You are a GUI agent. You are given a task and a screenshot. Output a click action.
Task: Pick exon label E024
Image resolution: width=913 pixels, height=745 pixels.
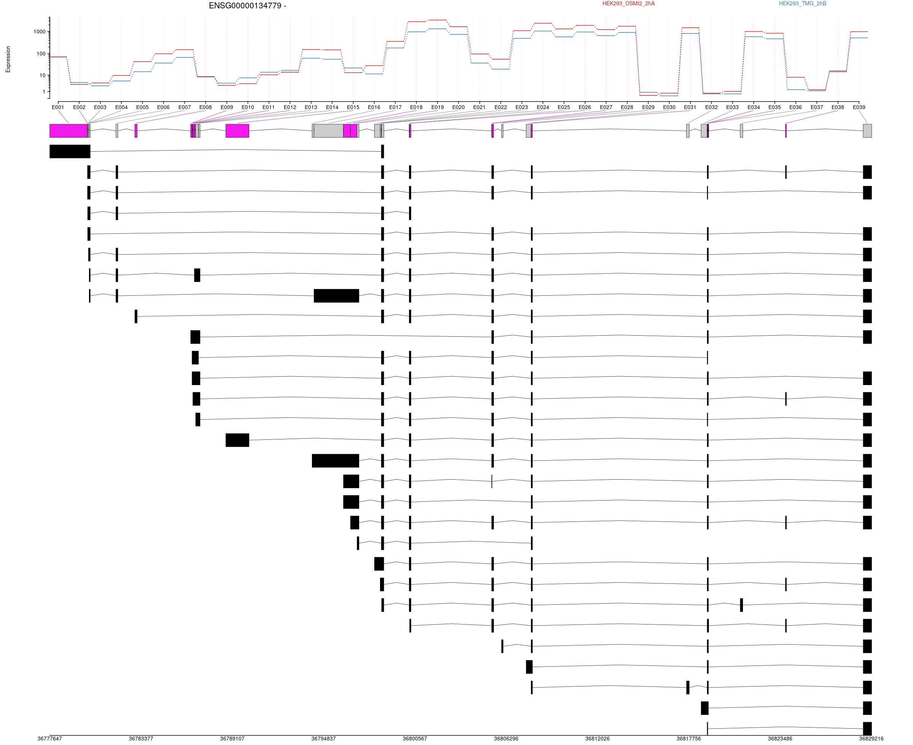(543, 107)
